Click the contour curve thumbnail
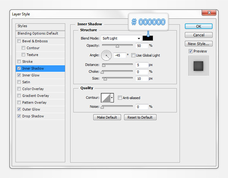 (x=105, y=98)
